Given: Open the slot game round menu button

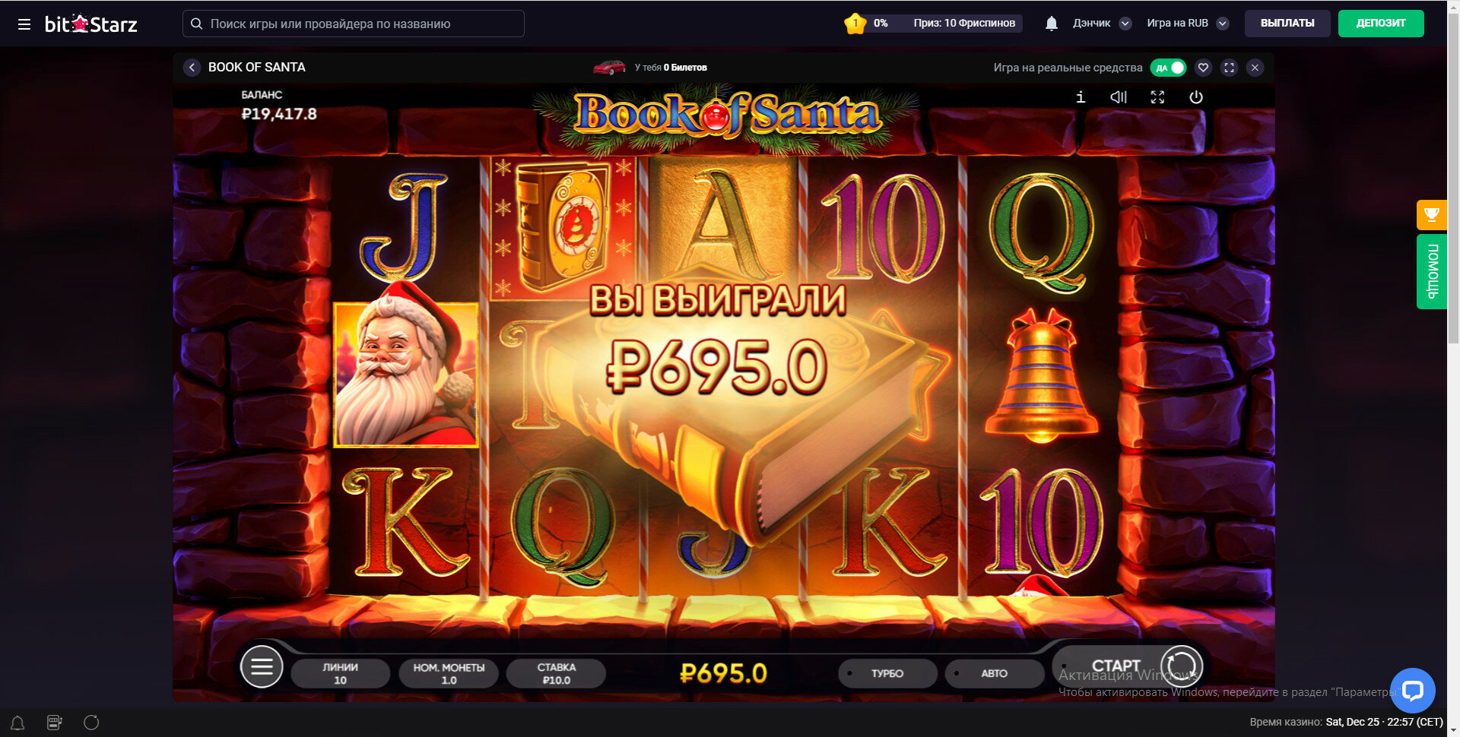Looking at the screenshot, I should (x=262, y=666).
